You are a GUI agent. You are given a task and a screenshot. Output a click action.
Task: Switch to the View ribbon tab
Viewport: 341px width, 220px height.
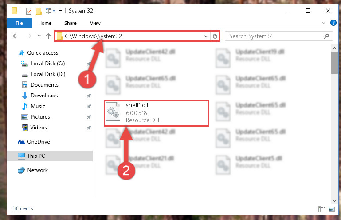tap(95, 23)
